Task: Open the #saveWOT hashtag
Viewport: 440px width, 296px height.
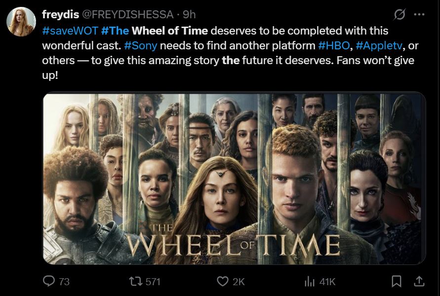Action: (x=69, y=31)
